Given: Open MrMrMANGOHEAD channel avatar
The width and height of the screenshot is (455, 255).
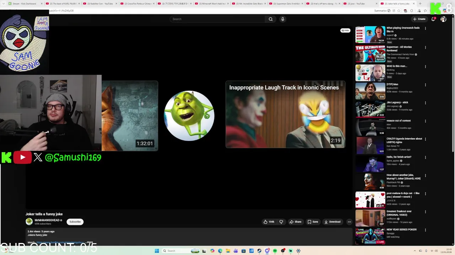Looking at the screenshot, I should [29, 222].
